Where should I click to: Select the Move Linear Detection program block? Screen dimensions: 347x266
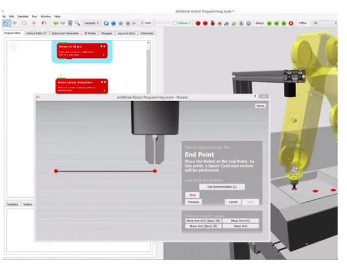click(x=82, y=86)
